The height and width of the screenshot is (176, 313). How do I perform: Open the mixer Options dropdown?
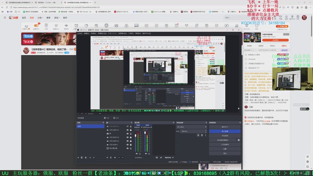tap(169, 158)
